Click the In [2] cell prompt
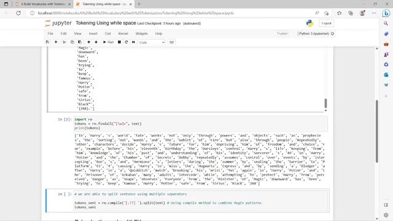Viewport: 393px width, 221px height. pos(64,120)
